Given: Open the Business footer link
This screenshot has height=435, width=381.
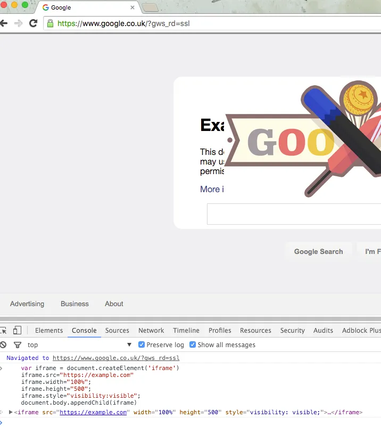Looking at the screenshot, I should pyautogui.click(x=74, y=304).
